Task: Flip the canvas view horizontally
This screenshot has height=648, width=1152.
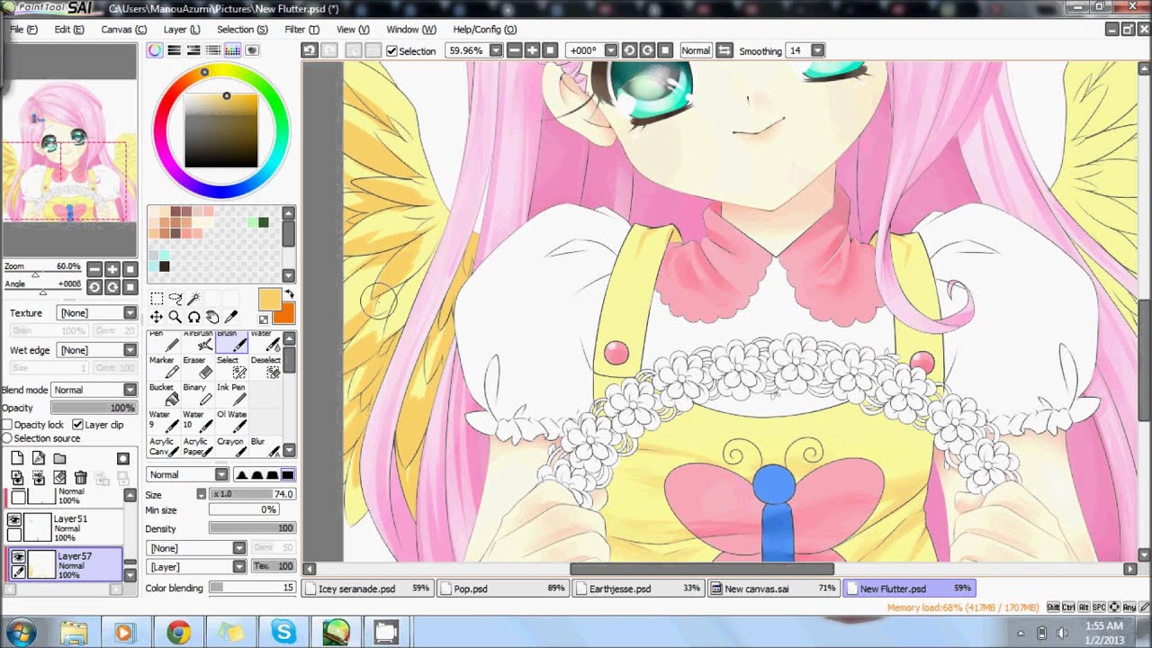Action: coord(724,50)
